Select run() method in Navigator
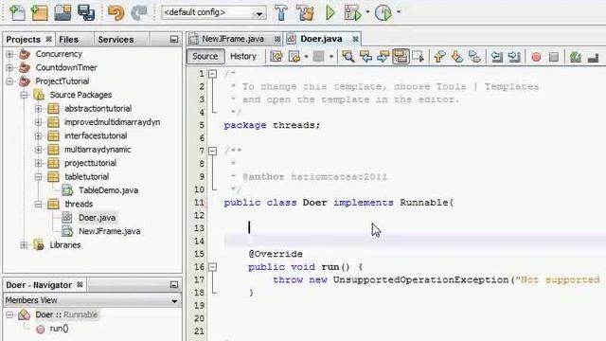606x341 pixels. click(59, 329)
